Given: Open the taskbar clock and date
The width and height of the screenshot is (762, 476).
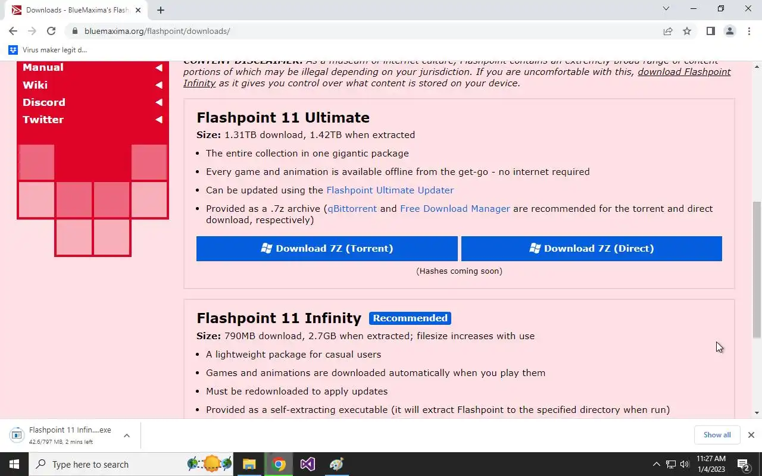Looking at the screenshot, I should pyautogui.click(x=711, y=464).
